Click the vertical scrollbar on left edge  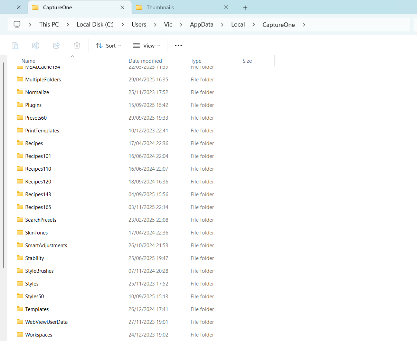coord(3,166)
